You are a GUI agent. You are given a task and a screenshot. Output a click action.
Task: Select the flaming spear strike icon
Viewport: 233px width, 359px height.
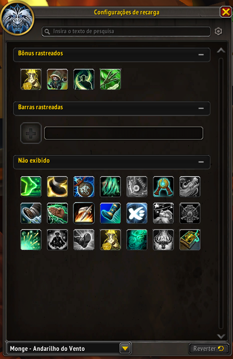[x=84, y=213]
